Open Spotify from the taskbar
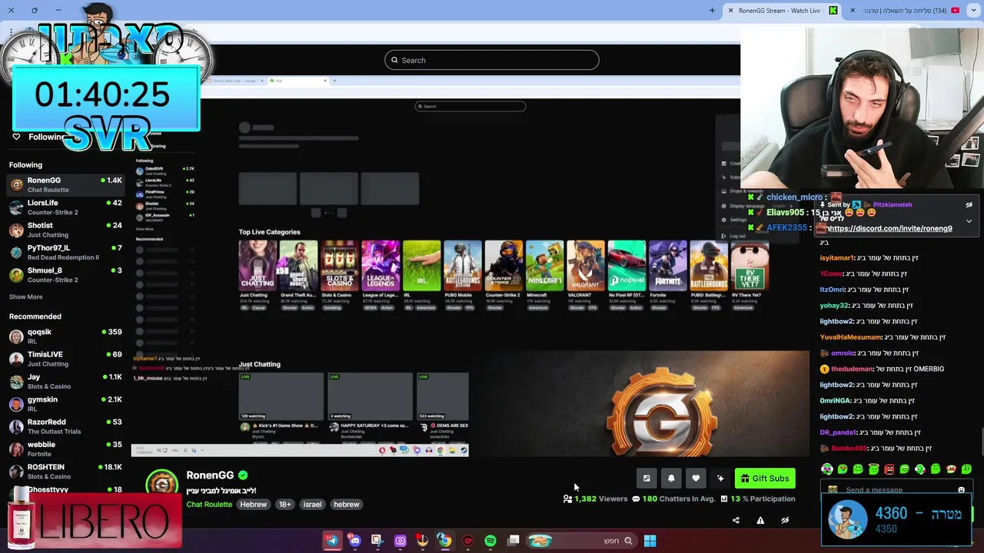The height and width of the screenshot is (553, 984). pos(490,541)
